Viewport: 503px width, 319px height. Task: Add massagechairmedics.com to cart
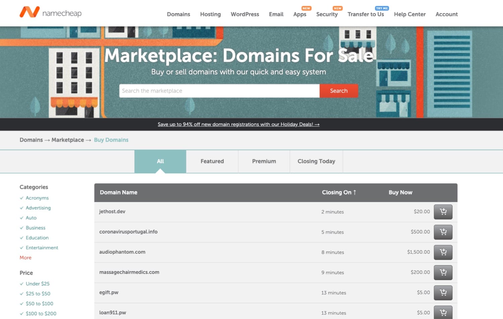[x=443, y=272]
